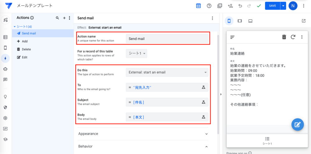Select the Delete action in list
This screenshot has width=311, height=154.
click(x=26, y=49)
